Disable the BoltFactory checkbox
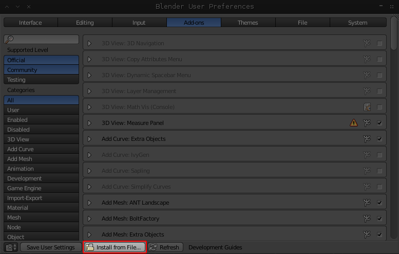 coord(379,219)
